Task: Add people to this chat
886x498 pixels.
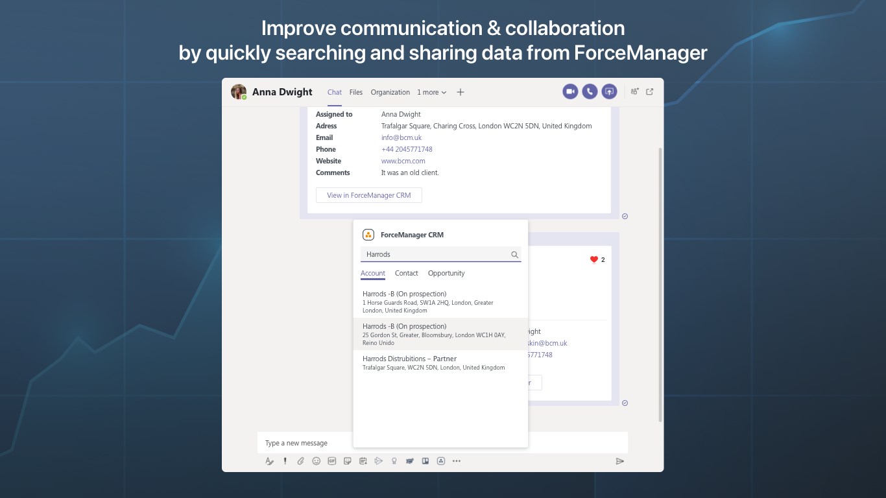Action: pos(634,92)
